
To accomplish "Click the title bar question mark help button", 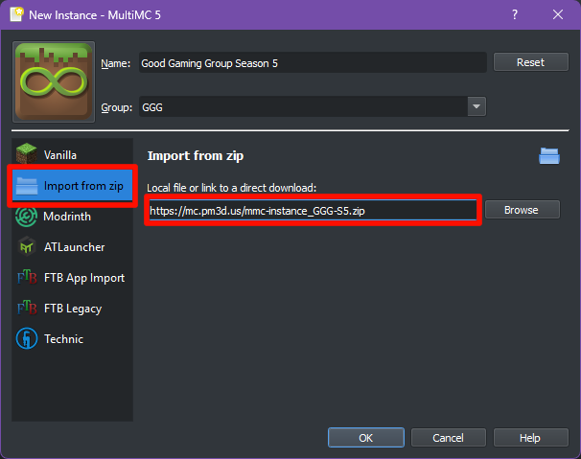I will click(515, 14).
